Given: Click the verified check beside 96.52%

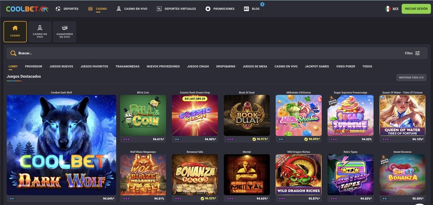Looking at the screenshot, I should click(x=202, y=198).
